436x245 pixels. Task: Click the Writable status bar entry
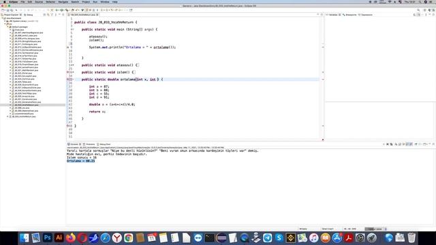303,229
